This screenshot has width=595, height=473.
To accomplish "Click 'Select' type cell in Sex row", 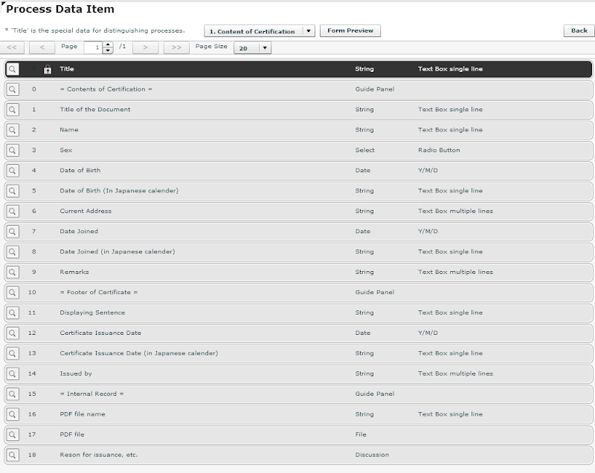I will [364, 150].
